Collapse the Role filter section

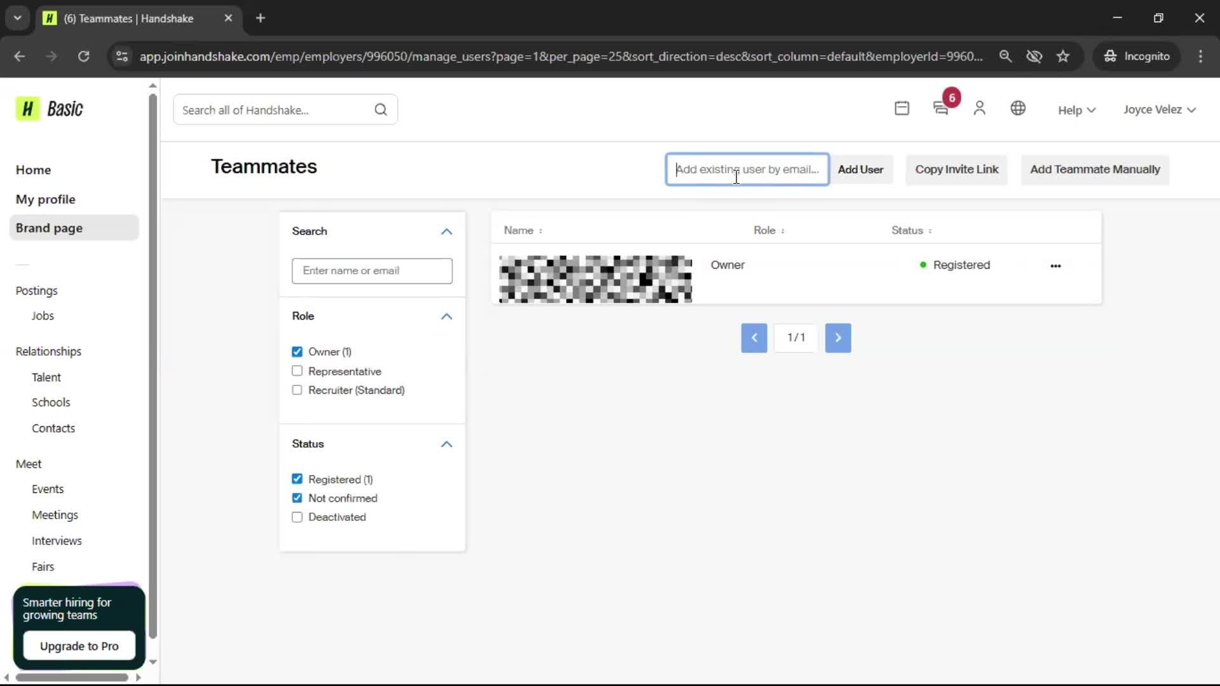447,316
